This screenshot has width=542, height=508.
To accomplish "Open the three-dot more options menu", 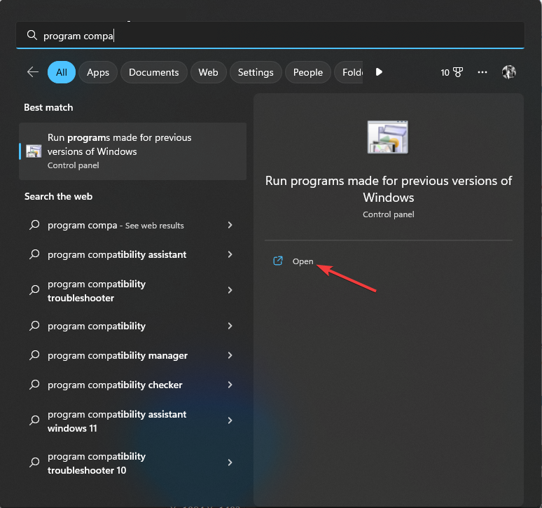I will pyautogui.click(x=482, y=72).
